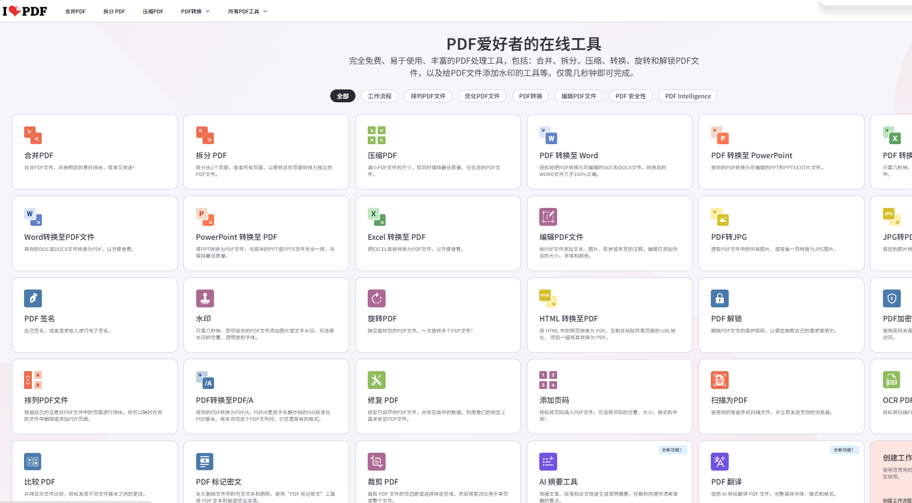Click the 编辑PDF文件 edit icon
Image resolution: width=912 pixels, height=503 pixels.
pos(548,217)
